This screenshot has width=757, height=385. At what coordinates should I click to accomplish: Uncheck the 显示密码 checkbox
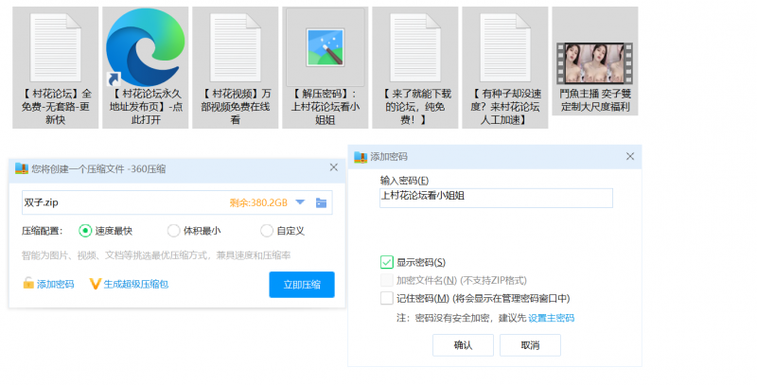pyautogui.click(x=386, y=262)
